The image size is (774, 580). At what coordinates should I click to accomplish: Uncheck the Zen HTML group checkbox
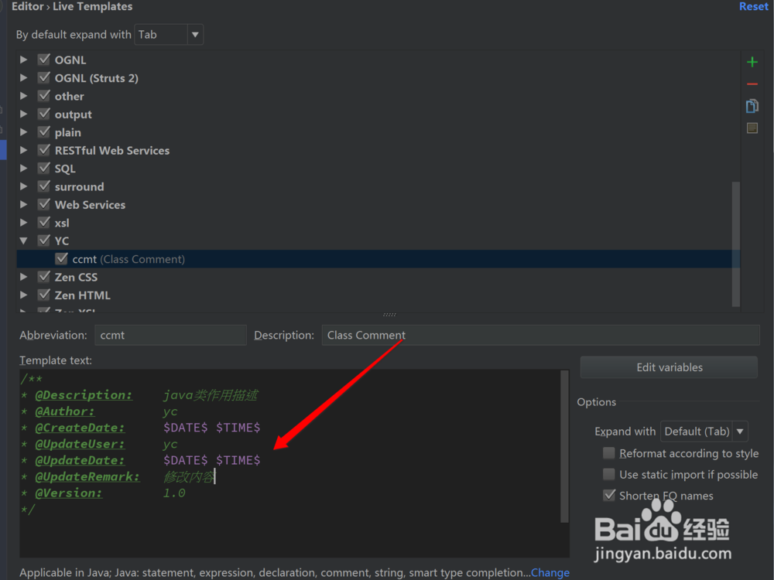pos(44,295)
